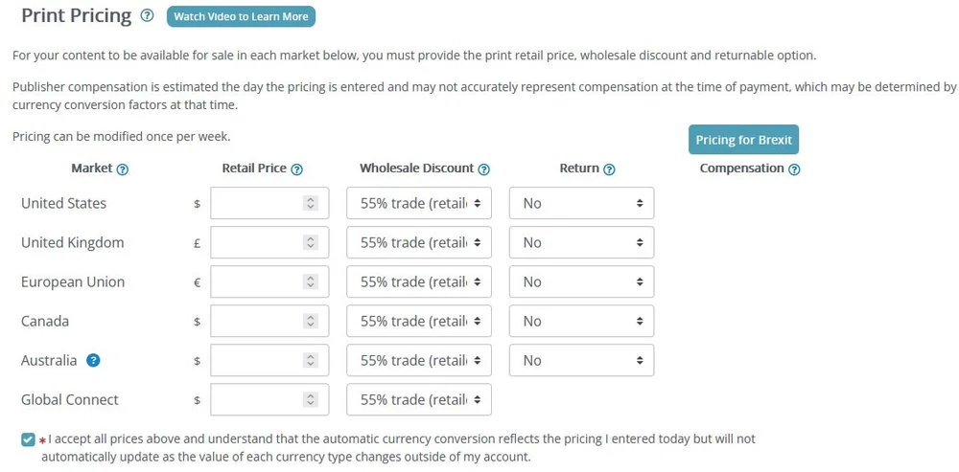This screenshot has width=959, height=472.
Task: Click Watch Video to Learn More
Action: pos(241,16)
